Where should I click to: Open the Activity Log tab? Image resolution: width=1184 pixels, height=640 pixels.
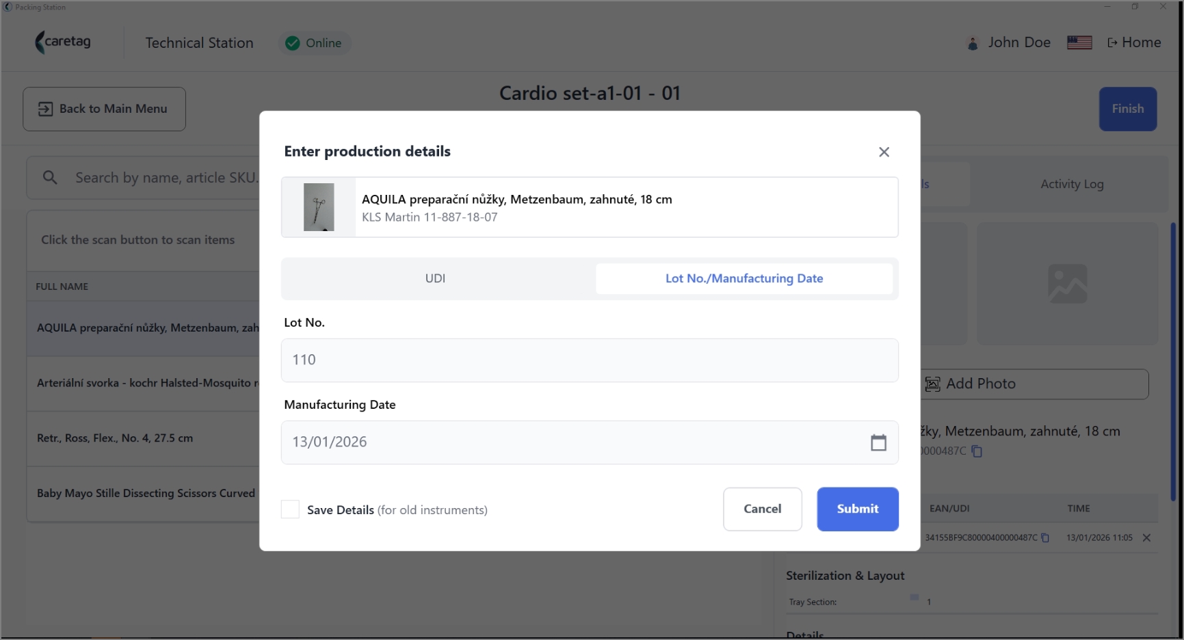[1072, 184]
